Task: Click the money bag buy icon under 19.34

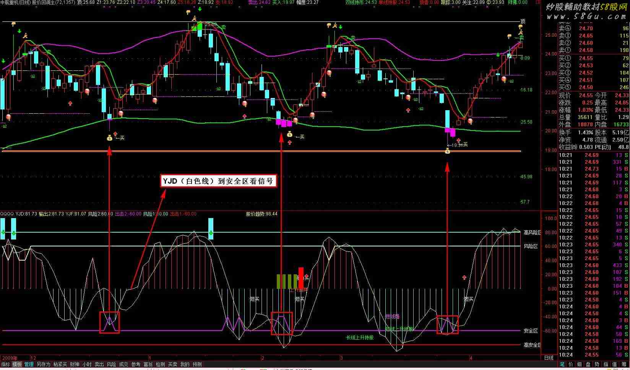Action: [448, 151]
